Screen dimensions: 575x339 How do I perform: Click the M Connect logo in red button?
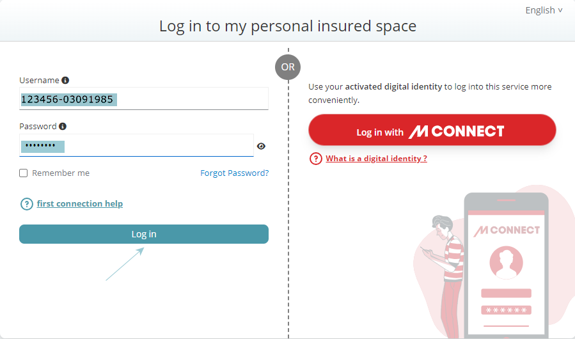pos(457,131)
